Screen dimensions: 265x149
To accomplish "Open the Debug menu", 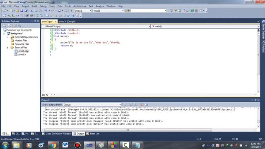I will coord(43,6).
